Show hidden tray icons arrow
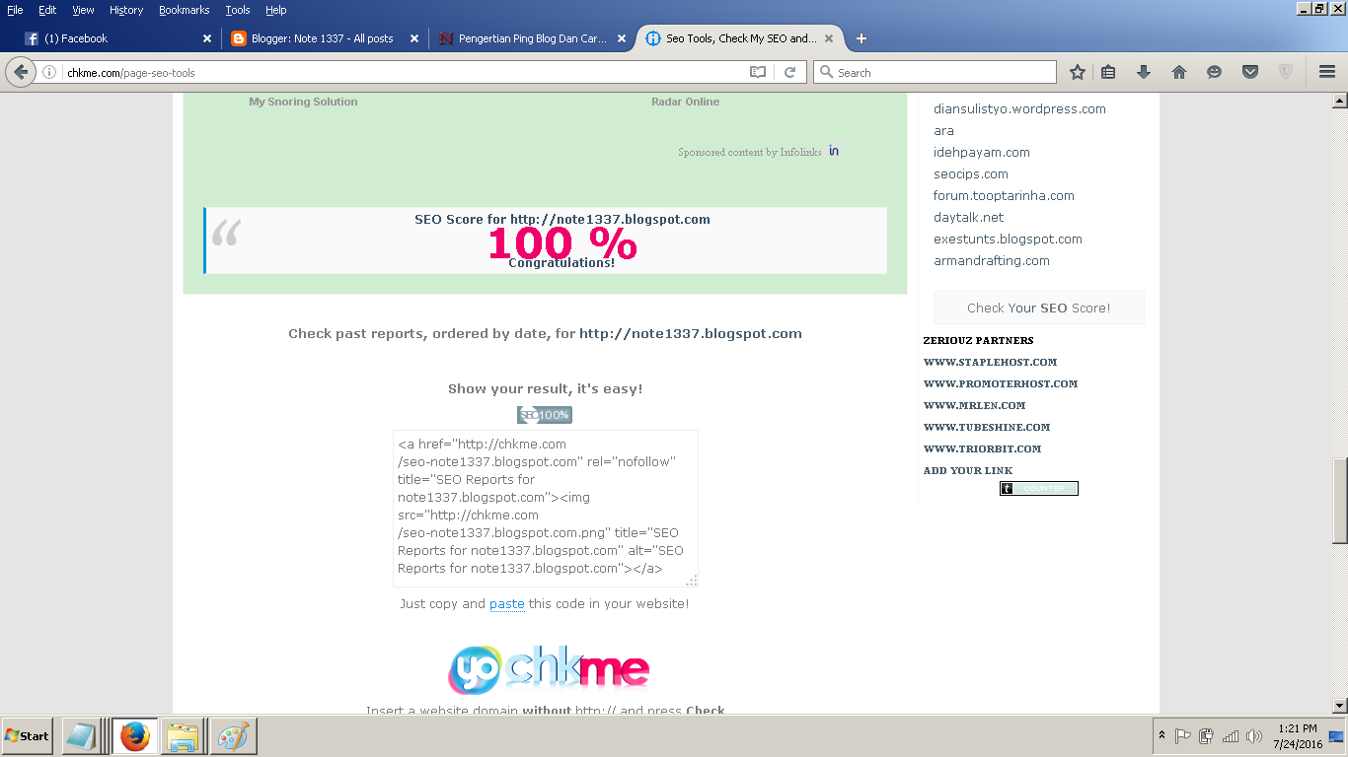 [1161, 735]
